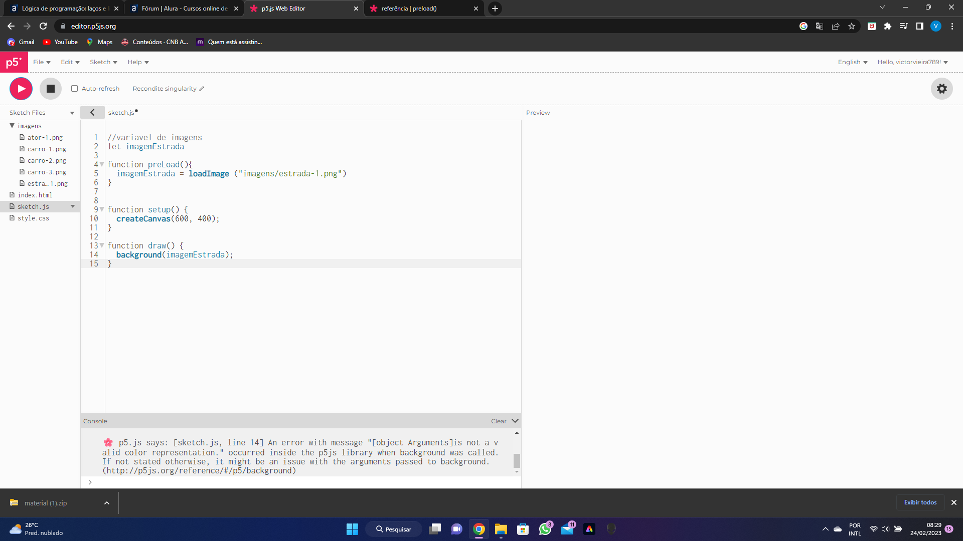Select sketch.js in the file tree
Viewport: 963px width, 541px height.
point(33,206)
